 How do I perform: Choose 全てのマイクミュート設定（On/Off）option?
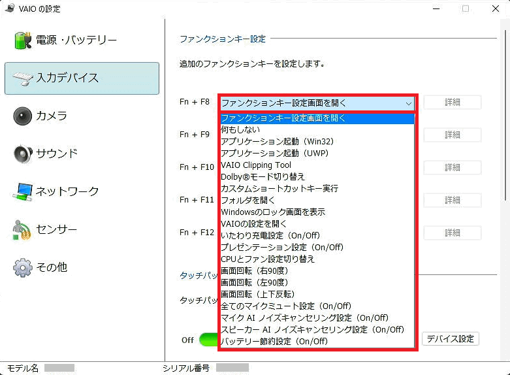pos(317,306)
